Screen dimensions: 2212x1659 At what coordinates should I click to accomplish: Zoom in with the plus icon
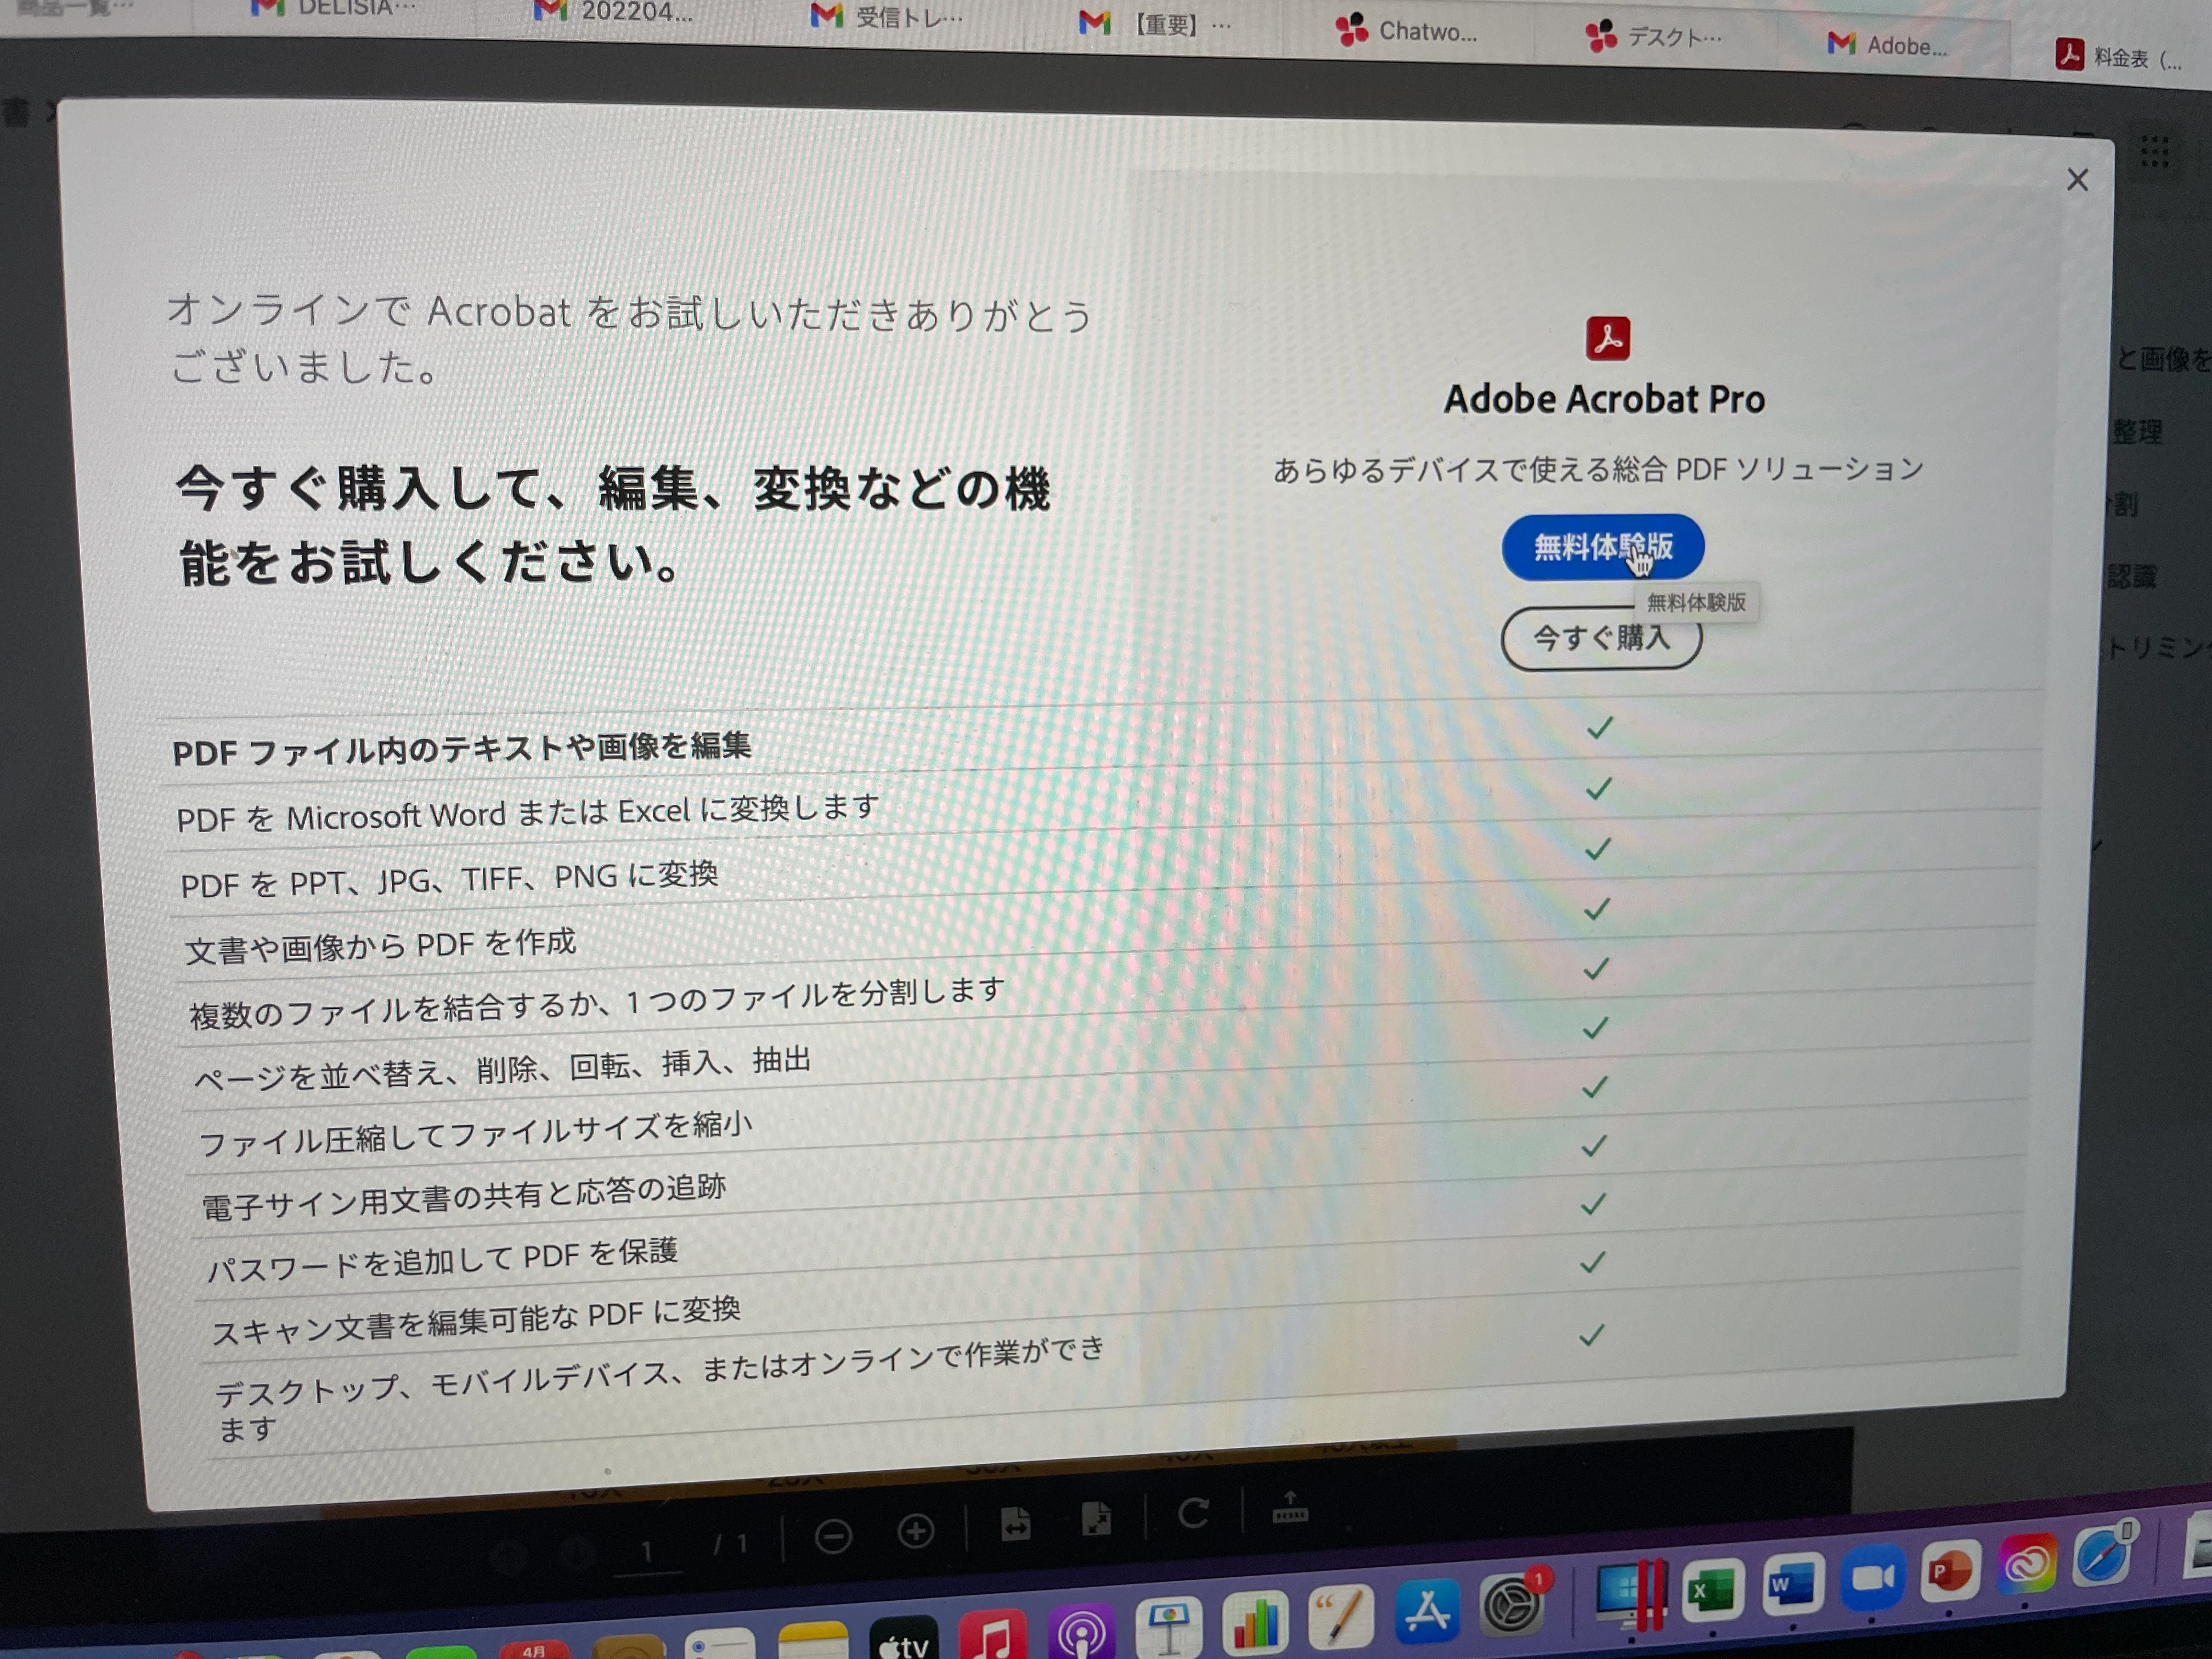pos(915,1530)
